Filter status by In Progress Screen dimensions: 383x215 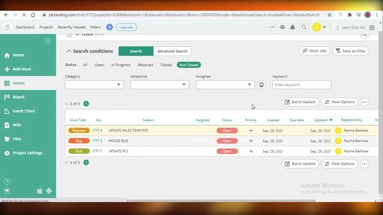[x=121, y=65]
